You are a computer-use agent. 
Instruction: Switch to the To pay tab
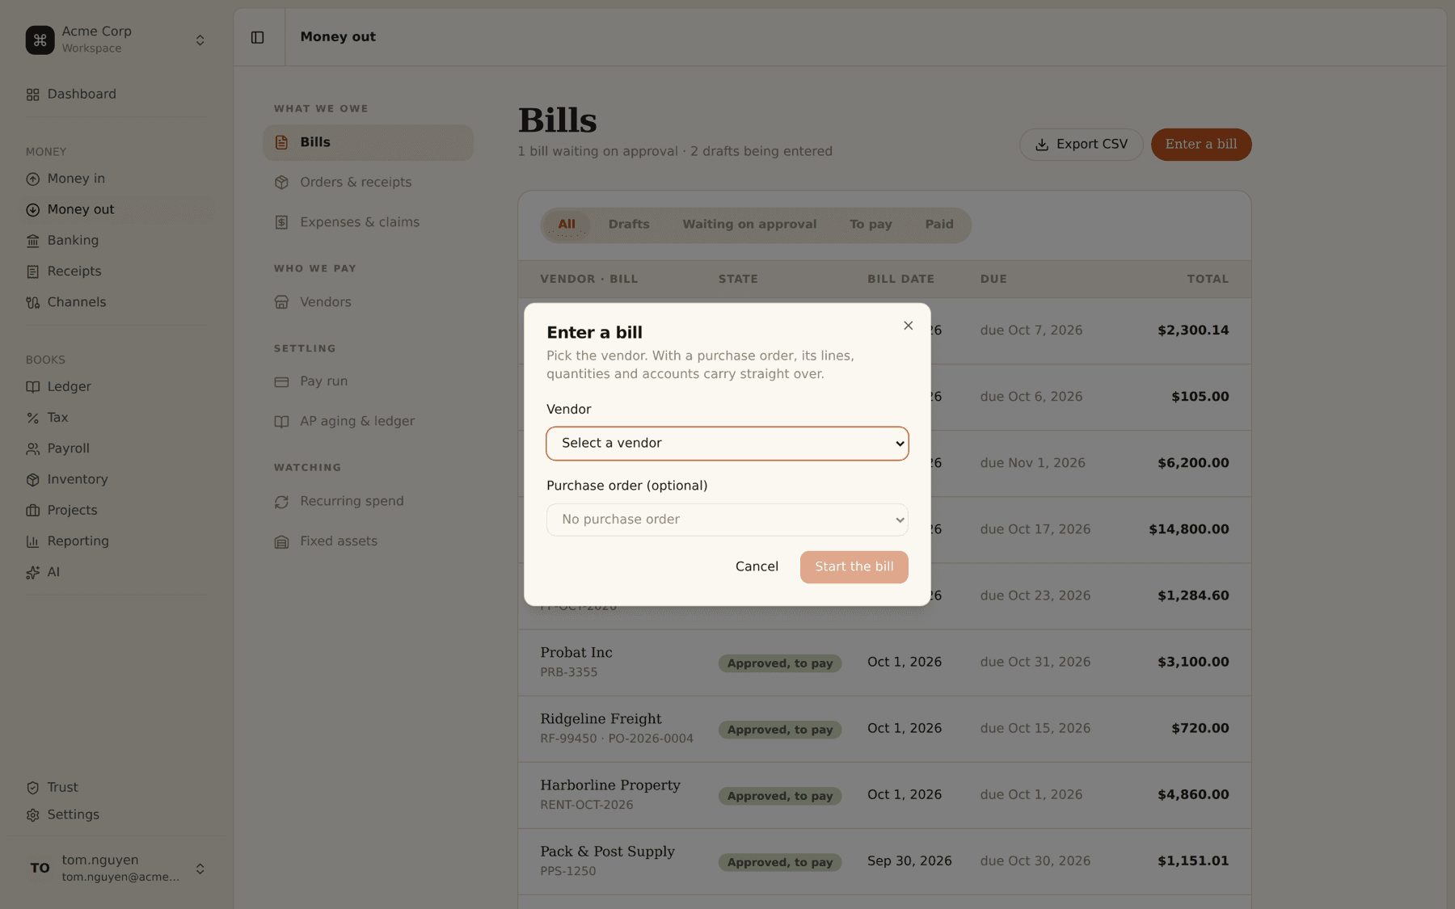[870, 225]
